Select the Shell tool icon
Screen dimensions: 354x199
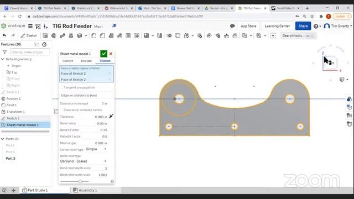click(x=128, y=35)
